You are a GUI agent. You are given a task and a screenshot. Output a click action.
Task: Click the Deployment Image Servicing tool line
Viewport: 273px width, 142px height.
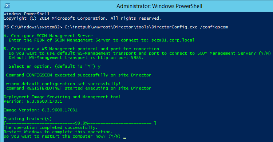coord(62,97)
